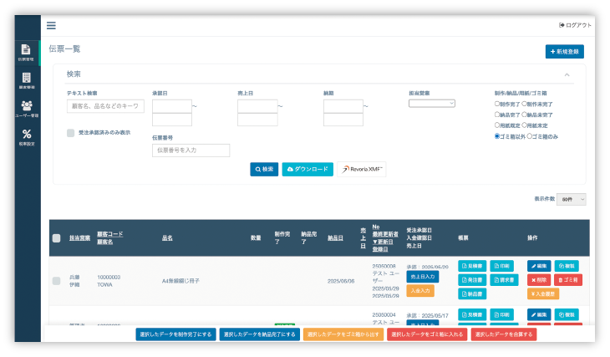The image size is (610, 357).
Task: Sort by 納品日 column header
Action: point(334,238)
